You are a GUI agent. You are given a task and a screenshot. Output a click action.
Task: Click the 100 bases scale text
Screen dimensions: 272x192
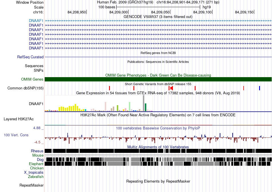tap(107, 7)
